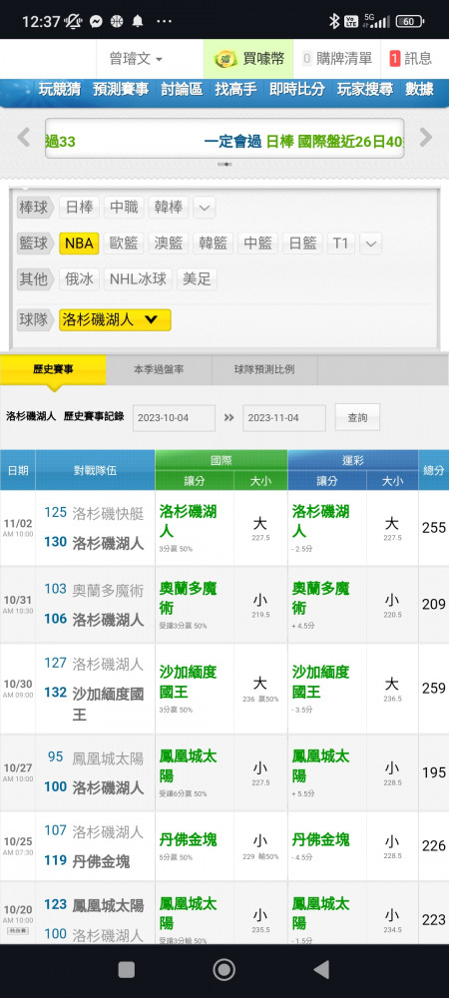Select the T1 league button
The height and width of the screenshot is (998, 449).
tap(341, 244)
